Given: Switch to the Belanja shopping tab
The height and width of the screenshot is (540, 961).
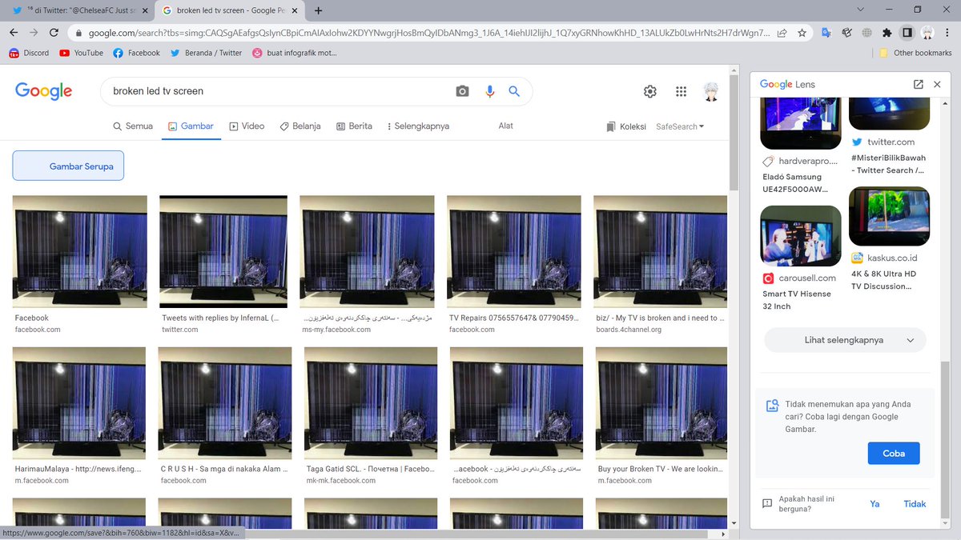Looking at the screenshot, I should click(x=300, y=126).
